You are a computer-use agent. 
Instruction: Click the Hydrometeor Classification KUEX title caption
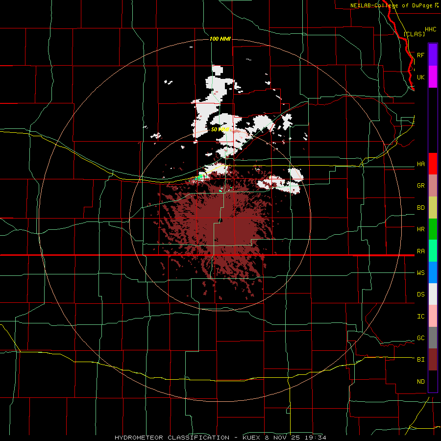[220, 438]
